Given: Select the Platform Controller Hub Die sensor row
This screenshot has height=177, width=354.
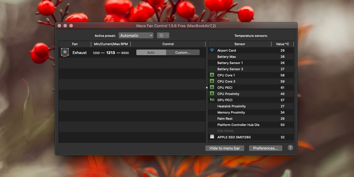Looking at the screenshot, I should 238,124.
